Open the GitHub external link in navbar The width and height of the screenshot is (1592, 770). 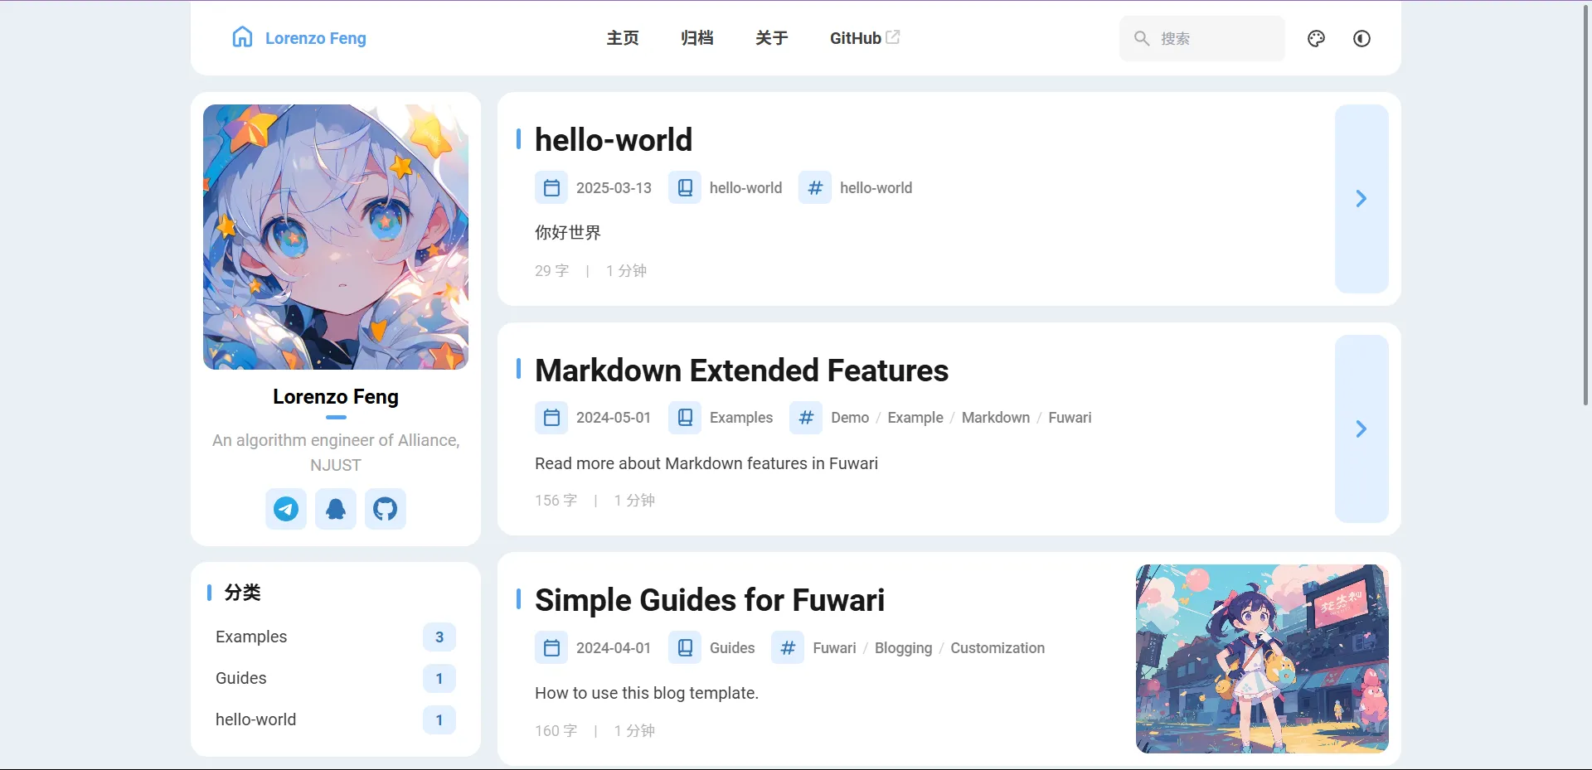coord(864,38)
